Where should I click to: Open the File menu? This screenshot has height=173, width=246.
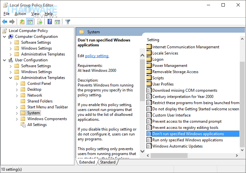(x=7, y=14)
